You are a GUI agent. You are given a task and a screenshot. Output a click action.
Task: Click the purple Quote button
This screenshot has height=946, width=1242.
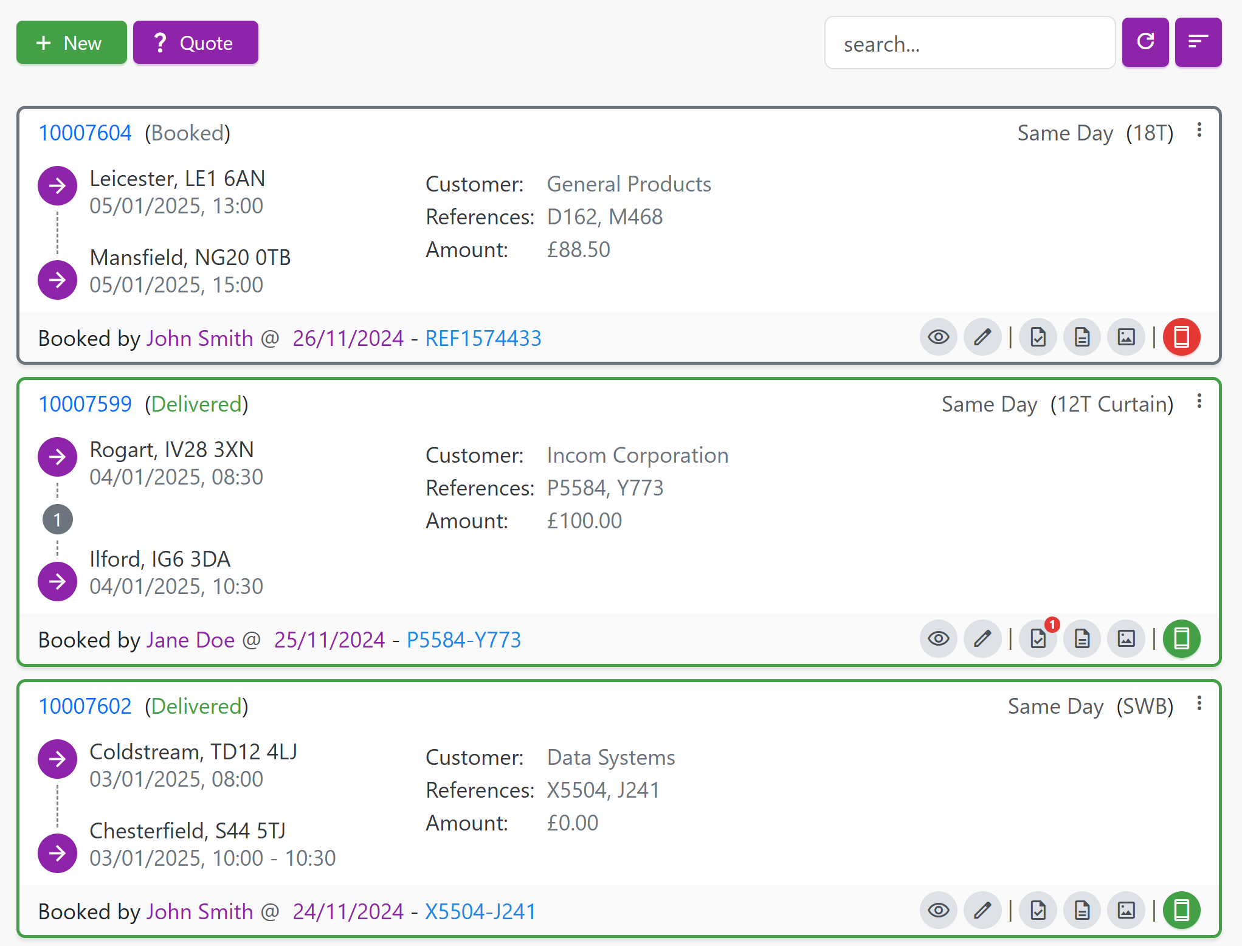coord(195,43)
